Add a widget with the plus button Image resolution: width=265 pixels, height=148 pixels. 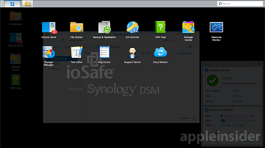[205, 64]
